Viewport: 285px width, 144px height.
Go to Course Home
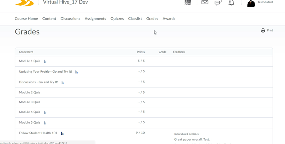(x=26, y=18)
